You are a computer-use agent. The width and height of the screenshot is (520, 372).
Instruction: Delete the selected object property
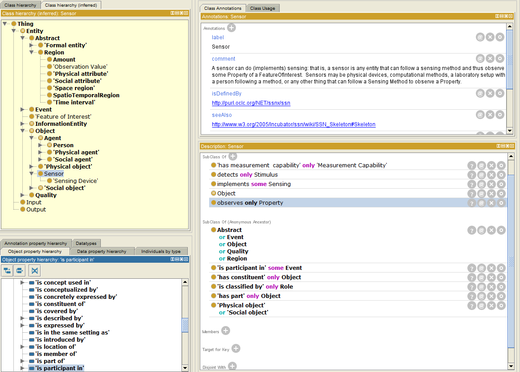pos(35,270)
